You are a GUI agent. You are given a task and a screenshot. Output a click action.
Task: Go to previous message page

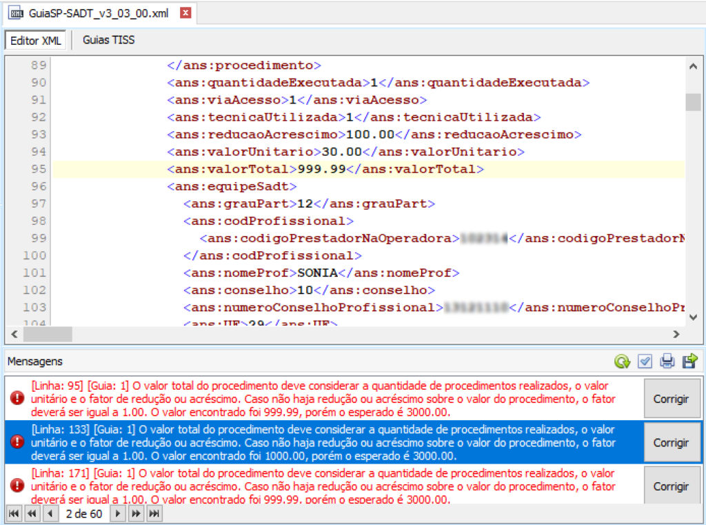50,514
